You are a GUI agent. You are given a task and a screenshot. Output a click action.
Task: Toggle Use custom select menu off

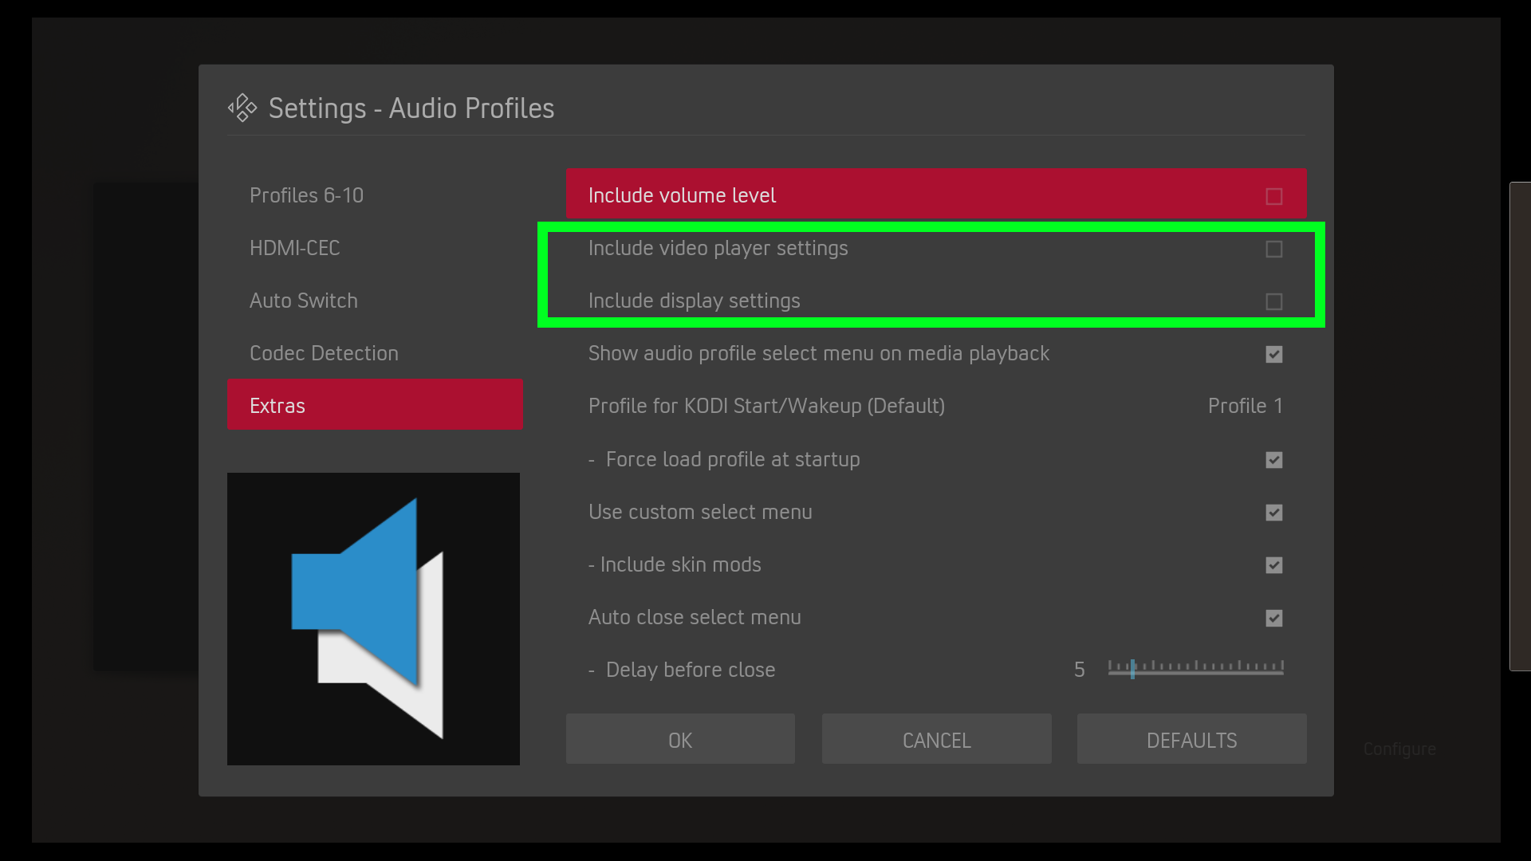pyautogui.click(x=1273, y=513)
